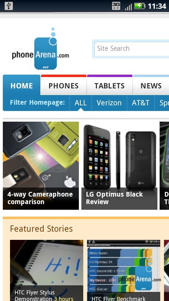Filter homepage by AT&T
This screenshot has height=301, width=169.
coord(141,103)
